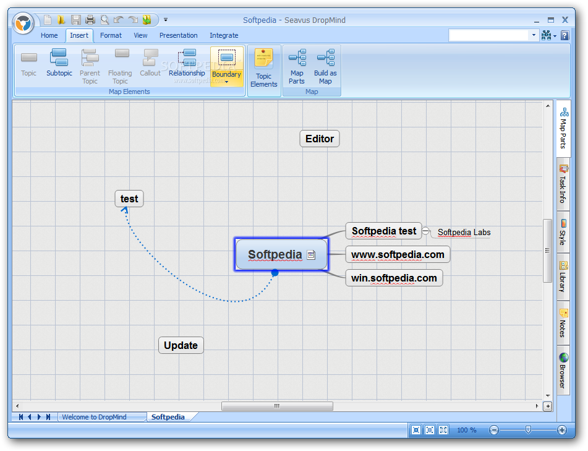
Task: Open the ribbon style options icon
Action: 548,35
